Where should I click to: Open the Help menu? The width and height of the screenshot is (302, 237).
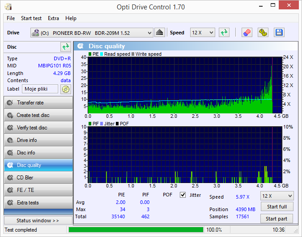point(71,18)
